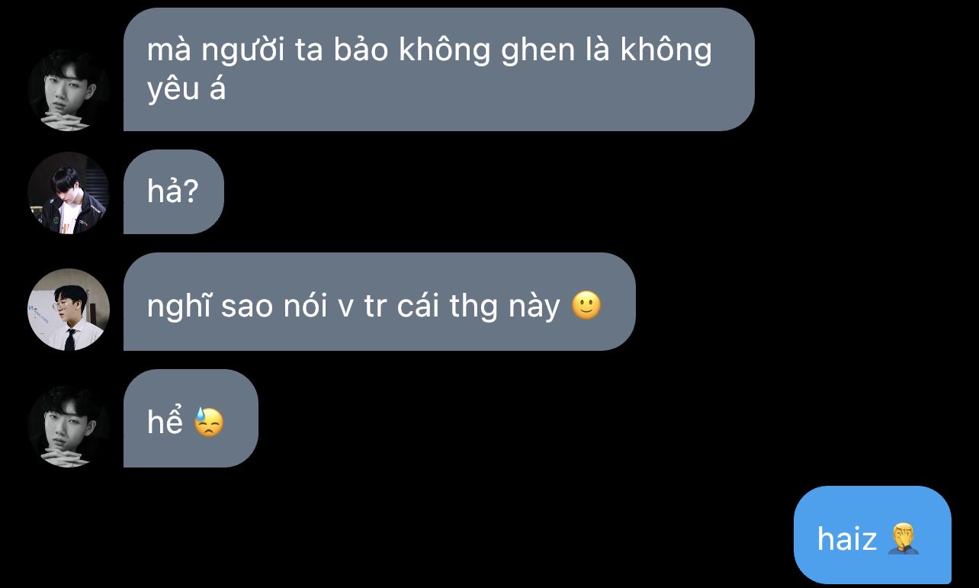The image size is (979, 588).
Task: Open the avatar beside the "không ghen" message
Action: 69,90
